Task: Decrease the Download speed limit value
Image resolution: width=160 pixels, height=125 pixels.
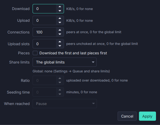Action: click(x=60, y=11)
